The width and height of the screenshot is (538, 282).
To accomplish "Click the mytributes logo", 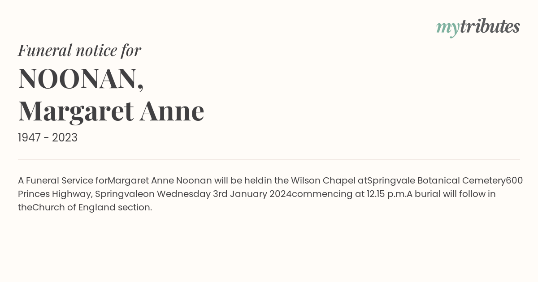I will tap(478, 27).
